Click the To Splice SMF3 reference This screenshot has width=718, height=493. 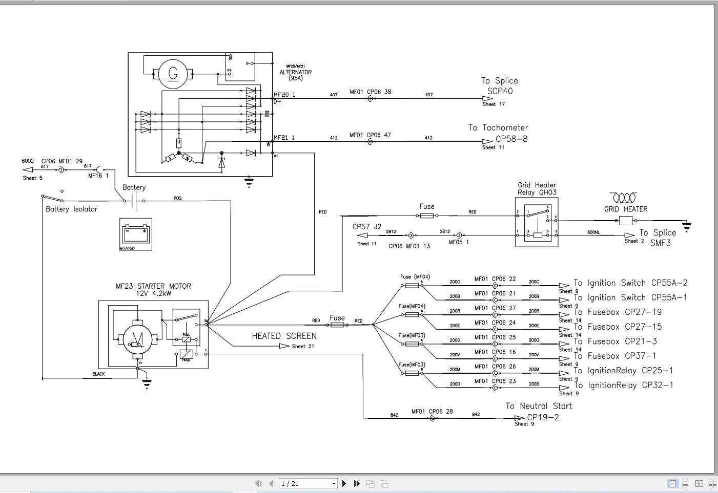coord(658,238)
